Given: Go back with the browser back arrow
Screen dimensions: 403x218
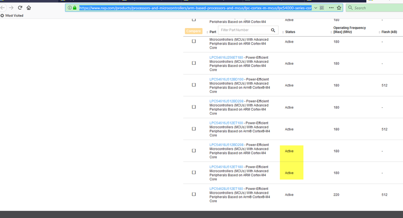Looking at the screenshot, I should (x=2, y=8).
